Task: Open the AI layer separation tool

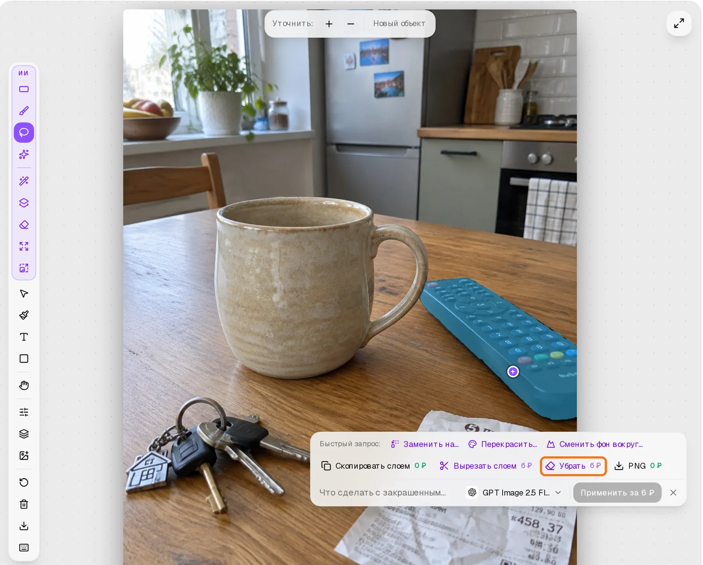Action: pos(24,203)
